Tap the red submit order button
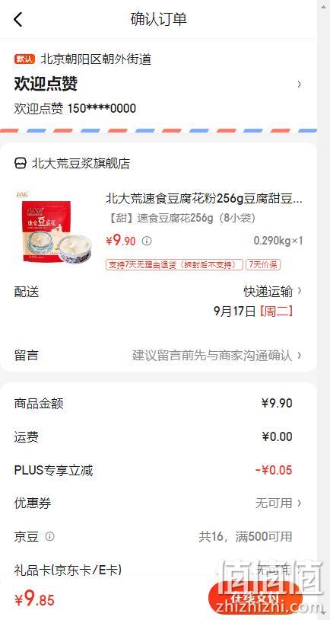The height and width of the screenshot is (620, 330). tap(255, 597)
